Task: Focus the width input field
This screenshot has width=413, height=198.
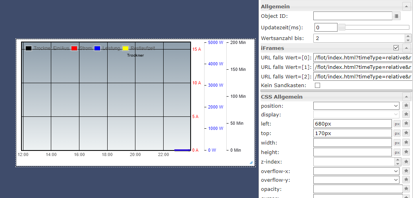Action: (x=353, y=143)
